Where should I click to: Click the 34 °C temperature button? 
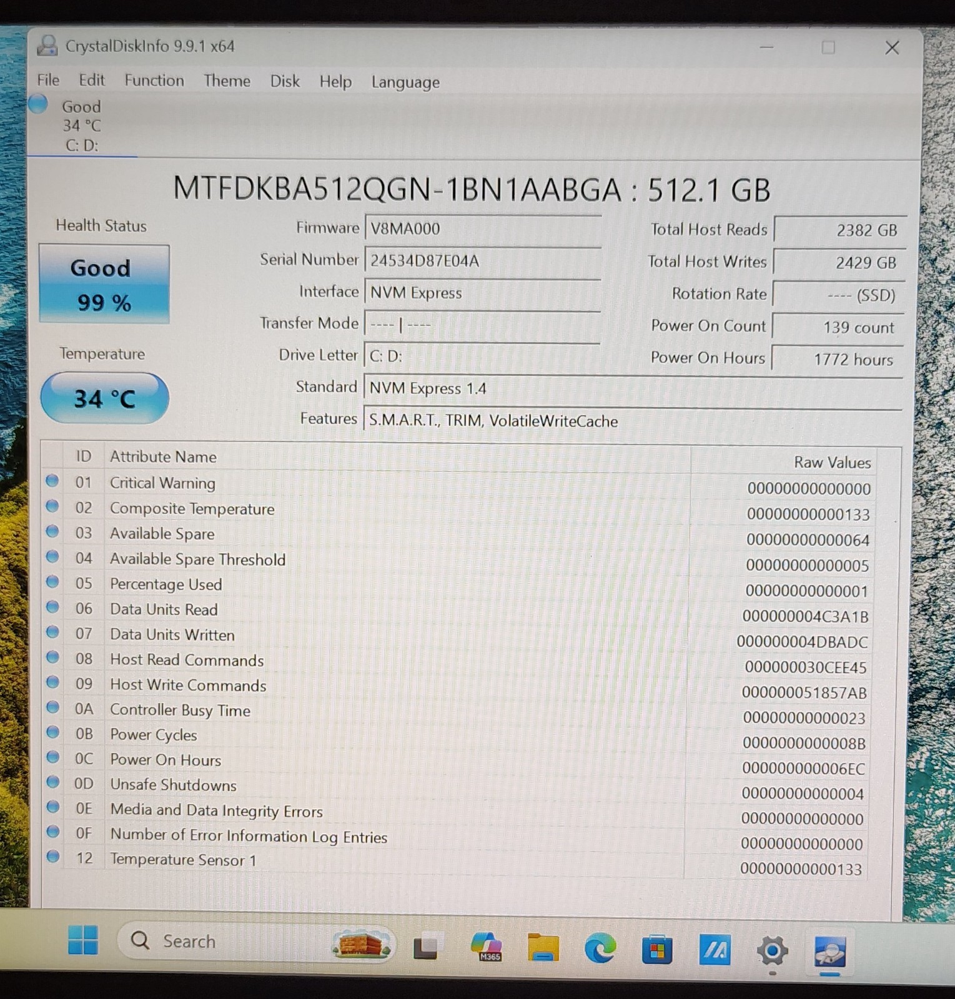104,398
